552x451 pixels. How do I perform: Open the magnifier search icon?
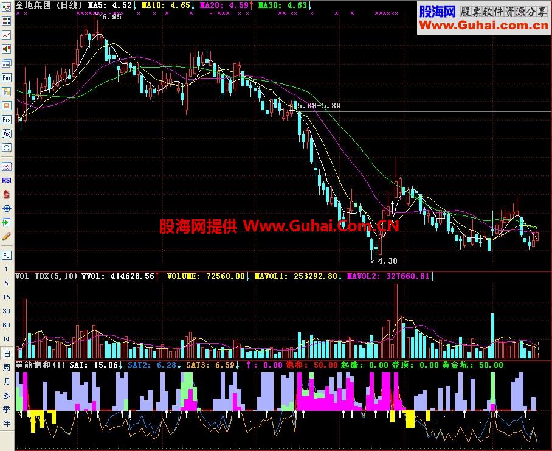click(6, 148)
